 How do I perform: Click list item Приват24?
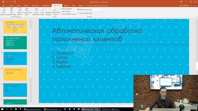[x=63, y=53]
